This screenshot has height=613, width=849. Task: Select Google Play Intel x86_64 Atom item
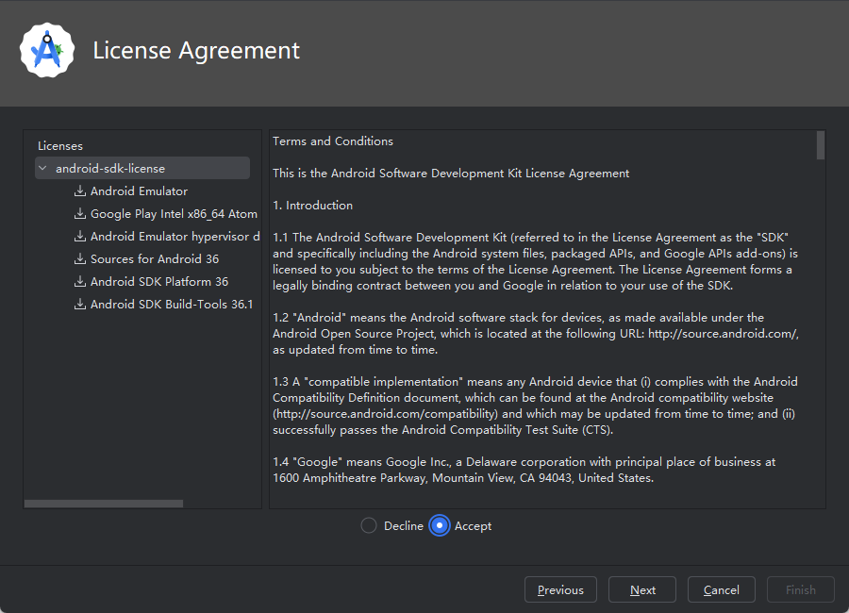pyautogui.click(x=174, y=214)
